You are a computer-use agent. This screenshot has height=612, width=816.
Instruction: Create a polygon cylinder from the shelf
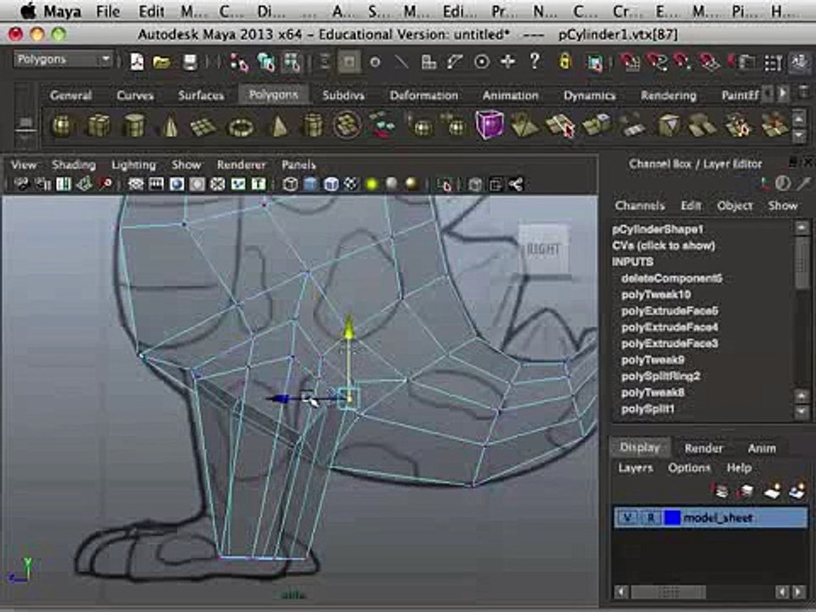(133, 126)
